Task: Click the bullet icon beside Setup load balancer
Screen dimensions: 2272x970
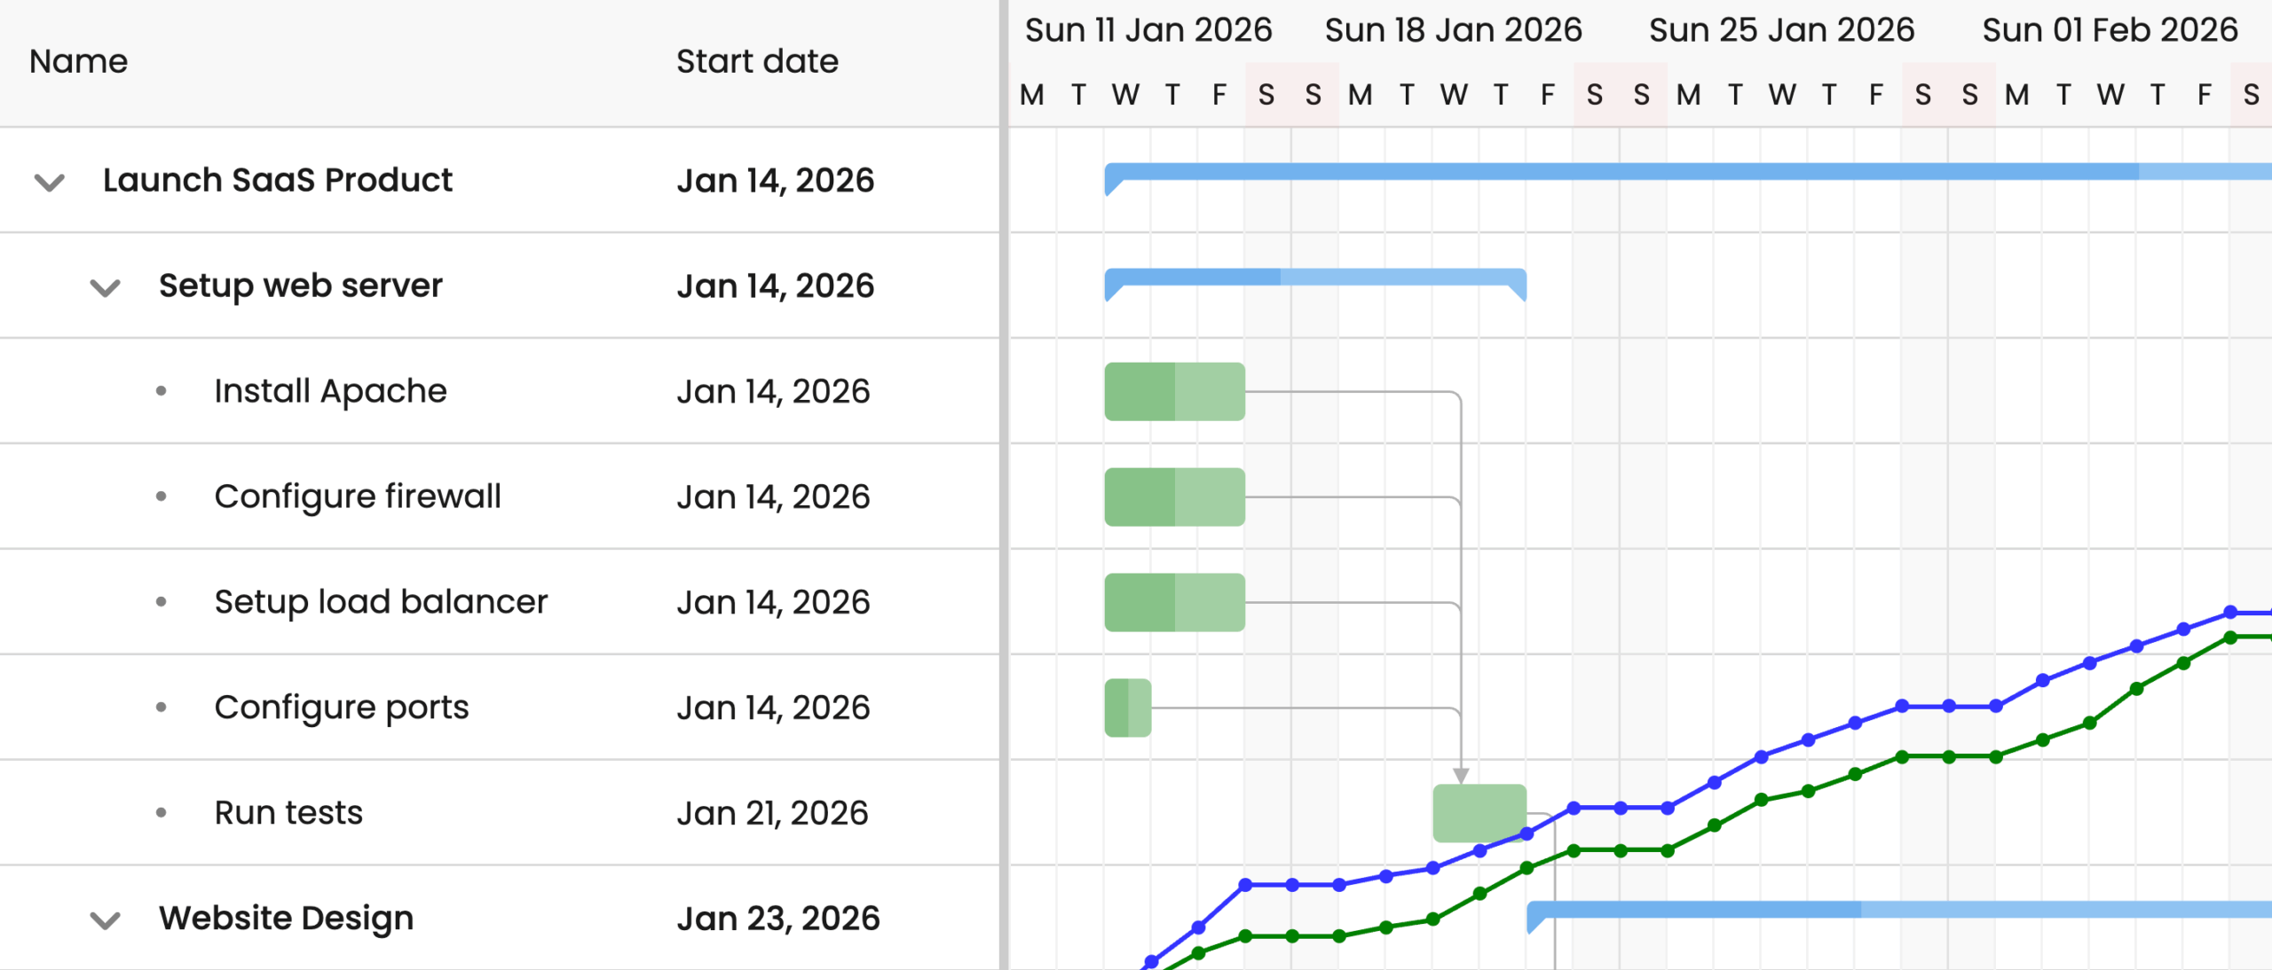Action: 162,601
